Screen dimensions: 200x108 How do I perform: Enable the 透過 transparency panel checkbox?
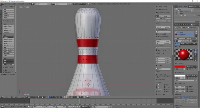(x=177, y=94)
